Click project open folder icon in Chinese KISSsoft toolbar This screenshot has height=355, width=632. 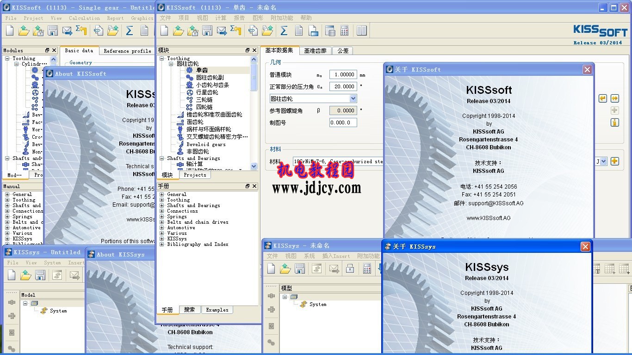click(267, 31)
